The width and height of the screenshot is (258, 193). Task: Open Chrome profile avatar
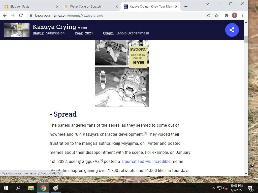pyautogui.click(x=235, y=15)
